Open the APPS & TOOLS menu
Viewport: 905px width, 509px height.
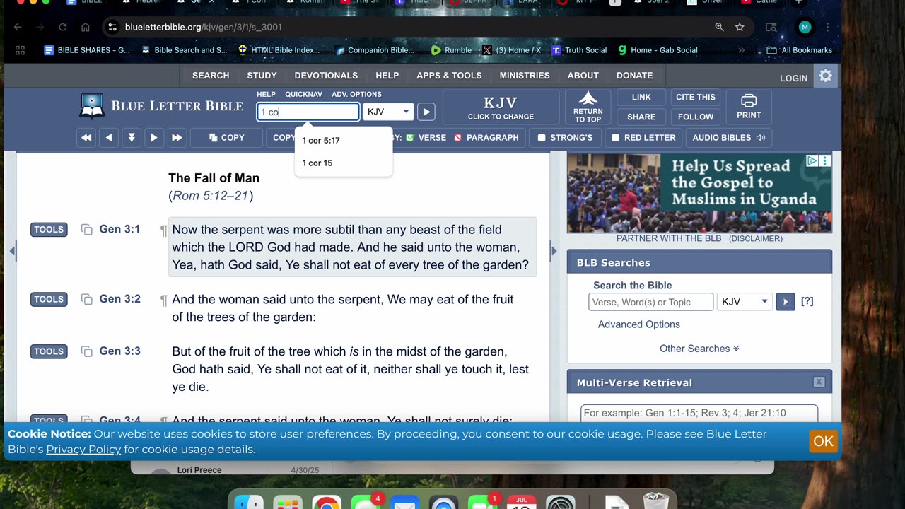pyautogui.click(x=449, y=76)
